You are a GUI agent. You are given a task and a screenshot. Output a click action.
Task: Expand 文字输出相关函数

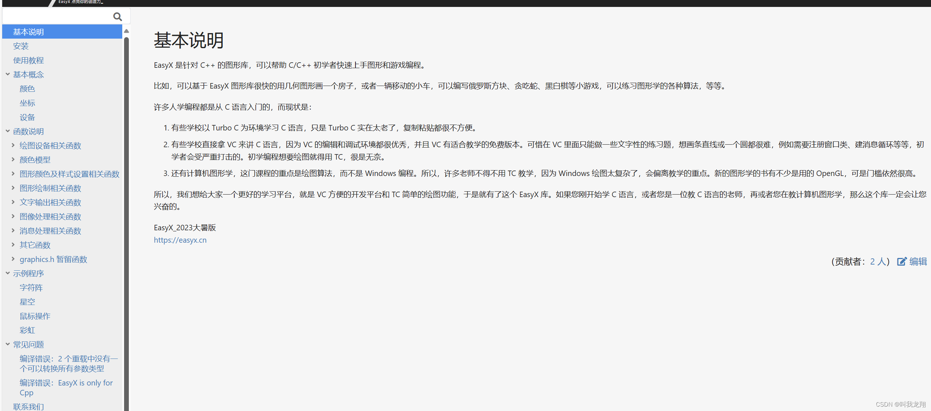click(13, 202)
